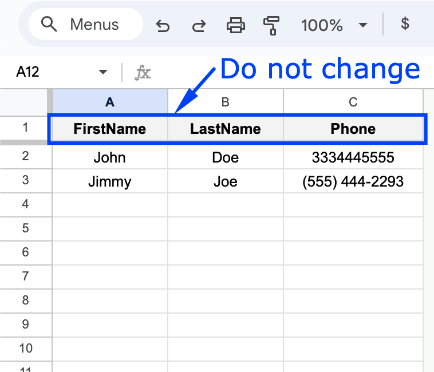Select column B header

pos(226,102)
